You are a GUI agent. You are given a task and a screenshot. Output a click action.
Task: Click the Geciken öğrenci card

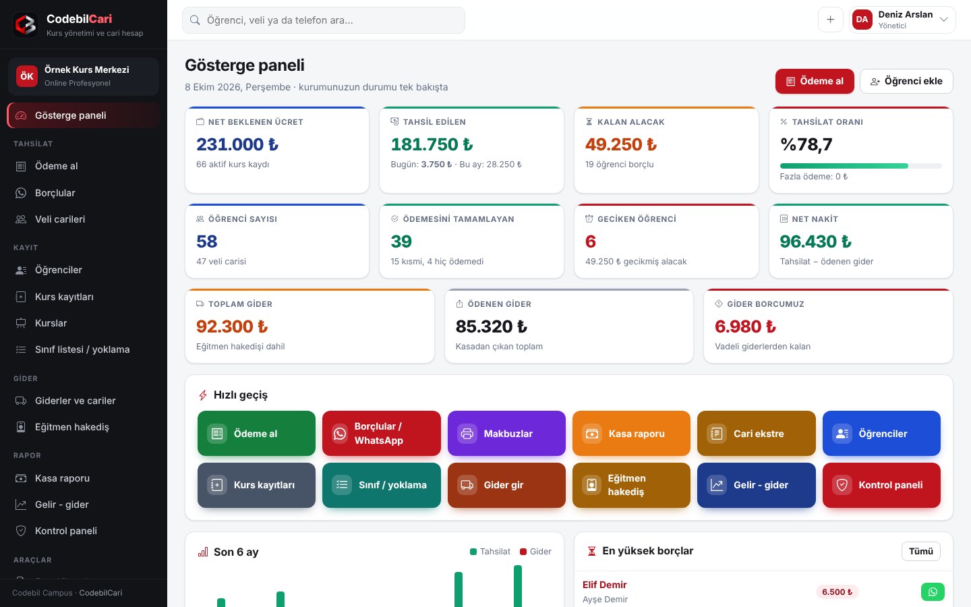coord(667,241)
